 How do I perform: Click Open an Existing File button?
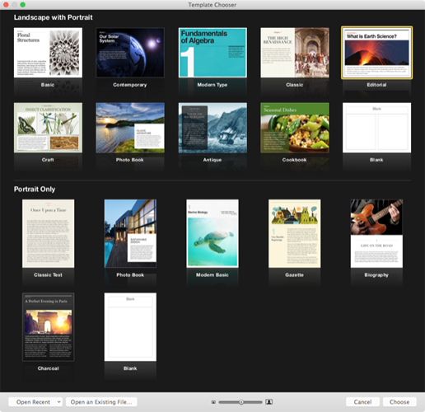[x=101, y=402]
